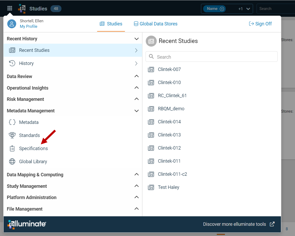This screenshot has width=295, height=236.
Task: Click the Standards trophy icon
Action: (x=12, y=135)
